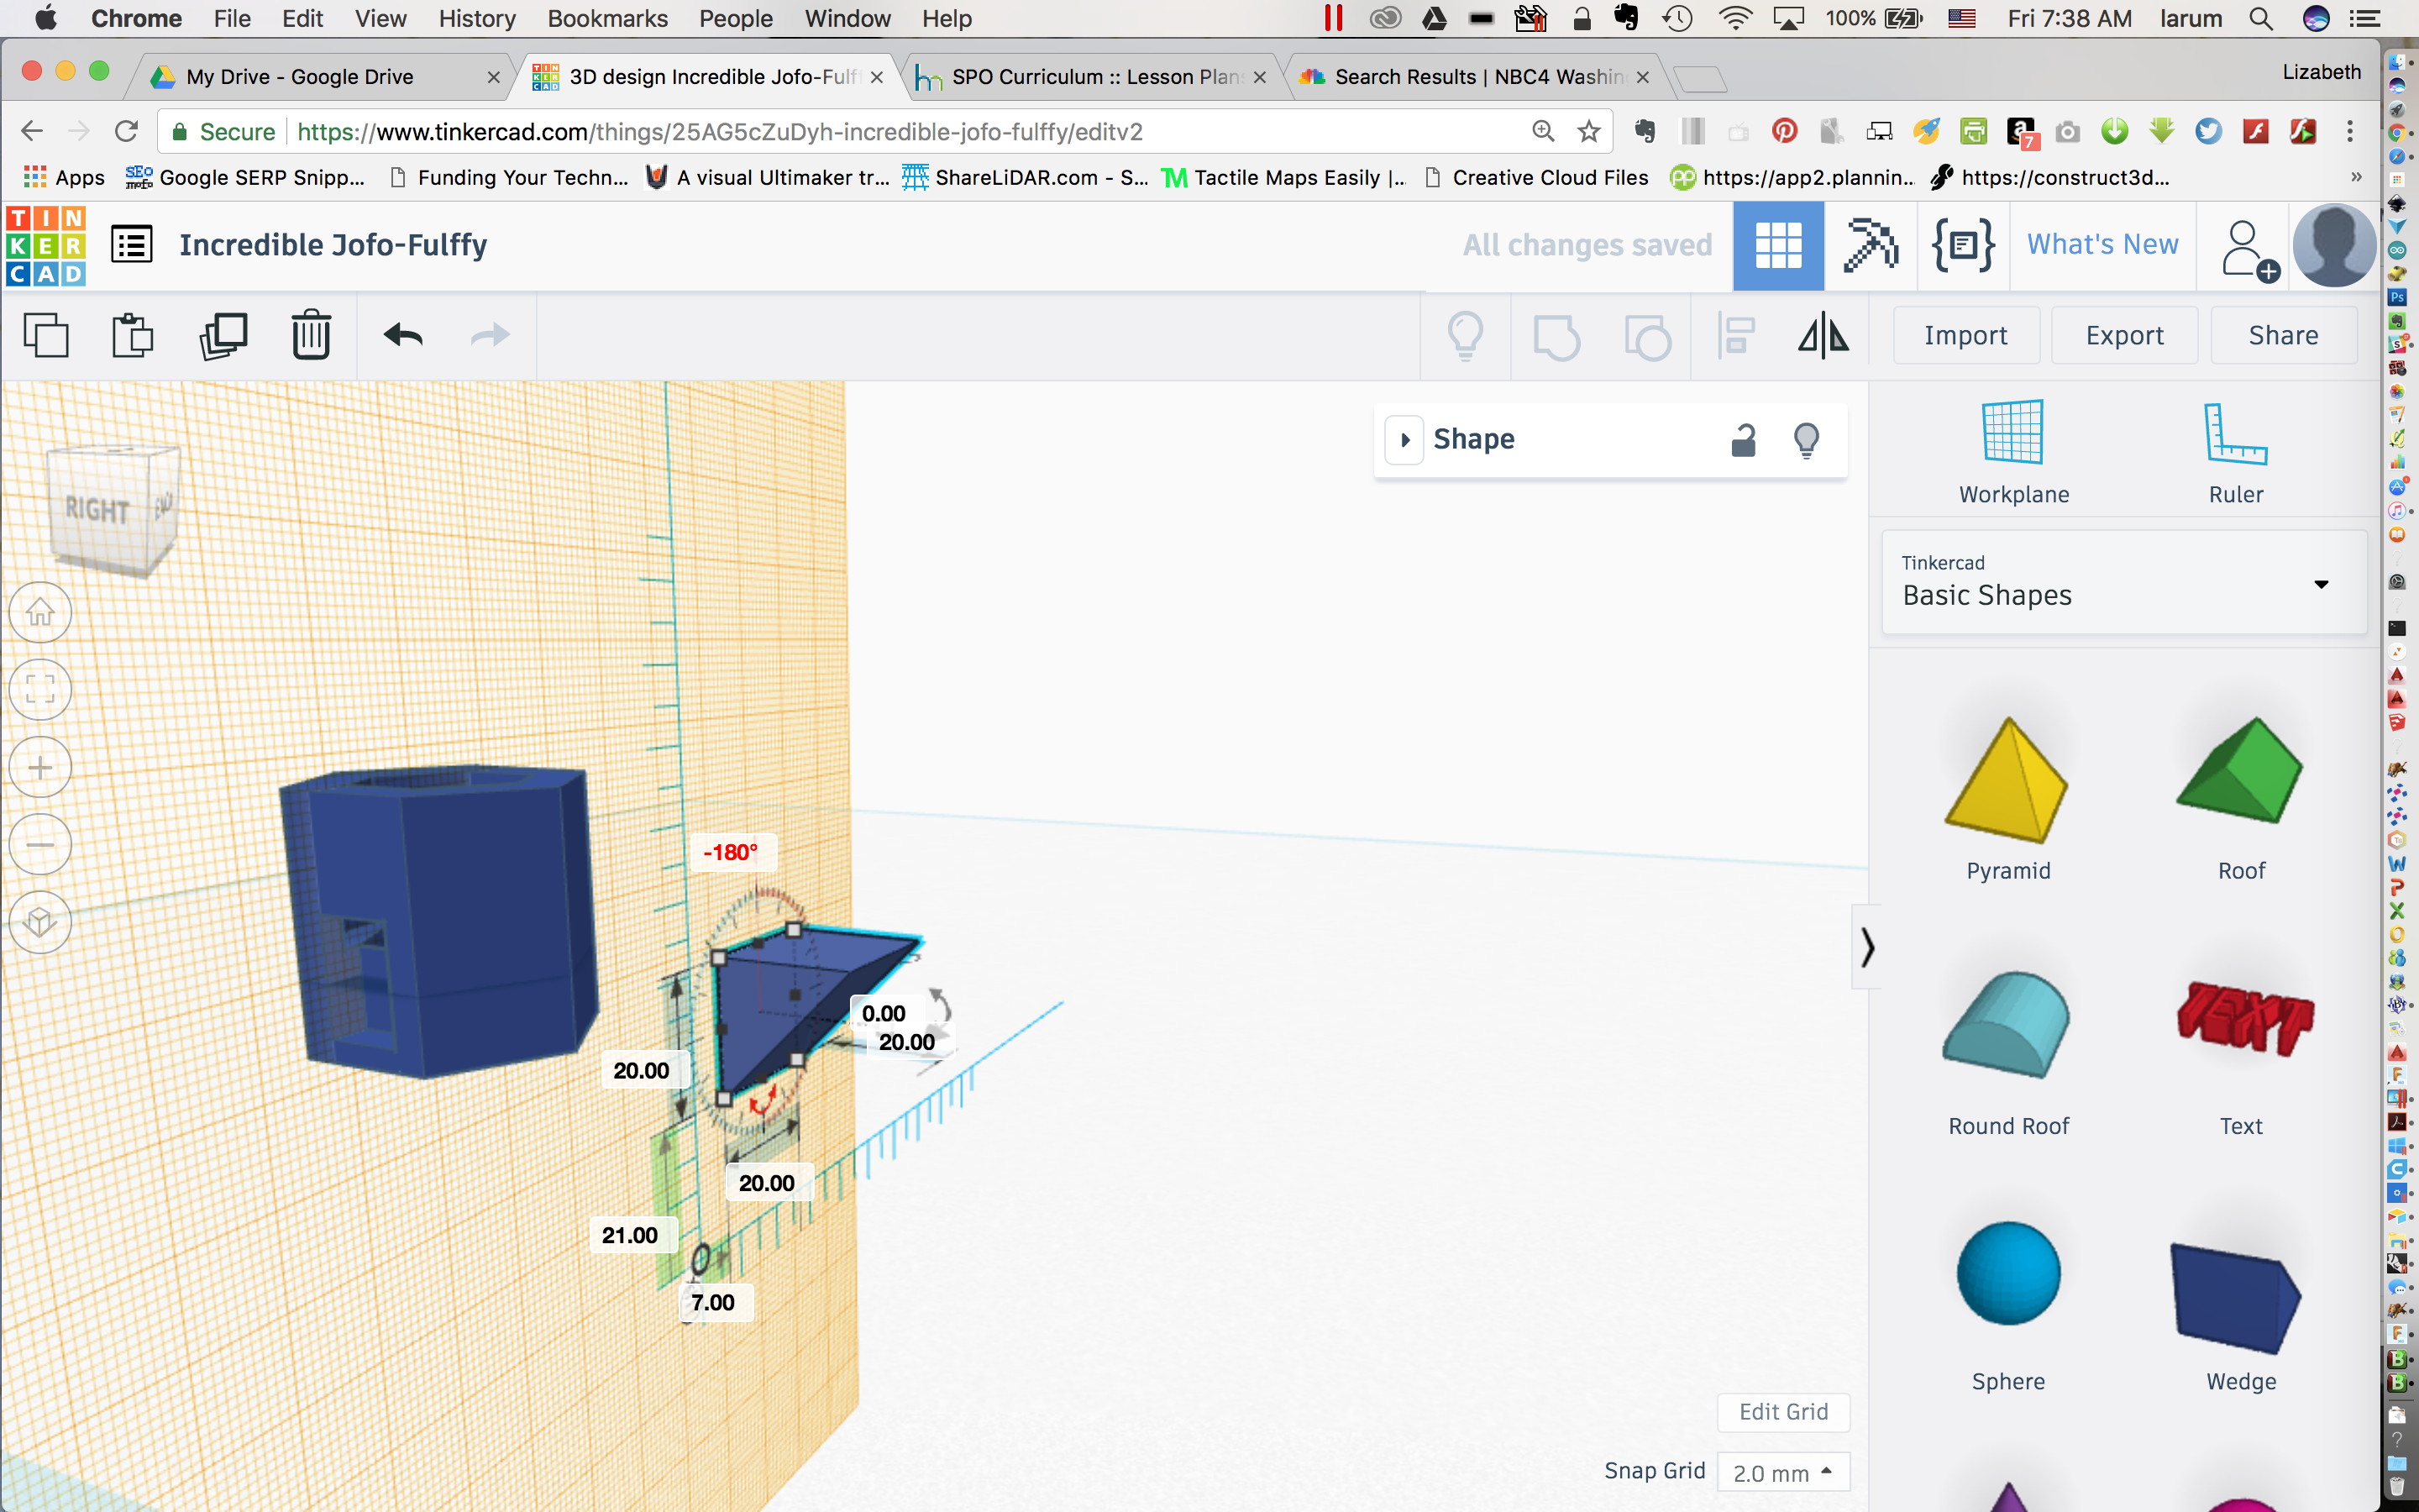
Task: Open the Apple menu
Action: pyautogui.click(x=45, y=18)
